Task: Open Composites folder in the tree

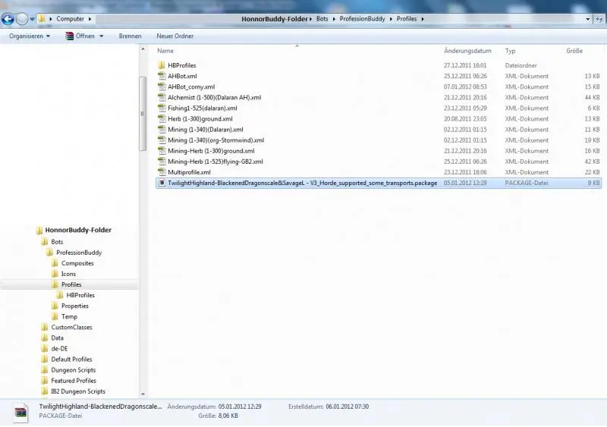Action: pyautogui.click(x=77, y=263)
